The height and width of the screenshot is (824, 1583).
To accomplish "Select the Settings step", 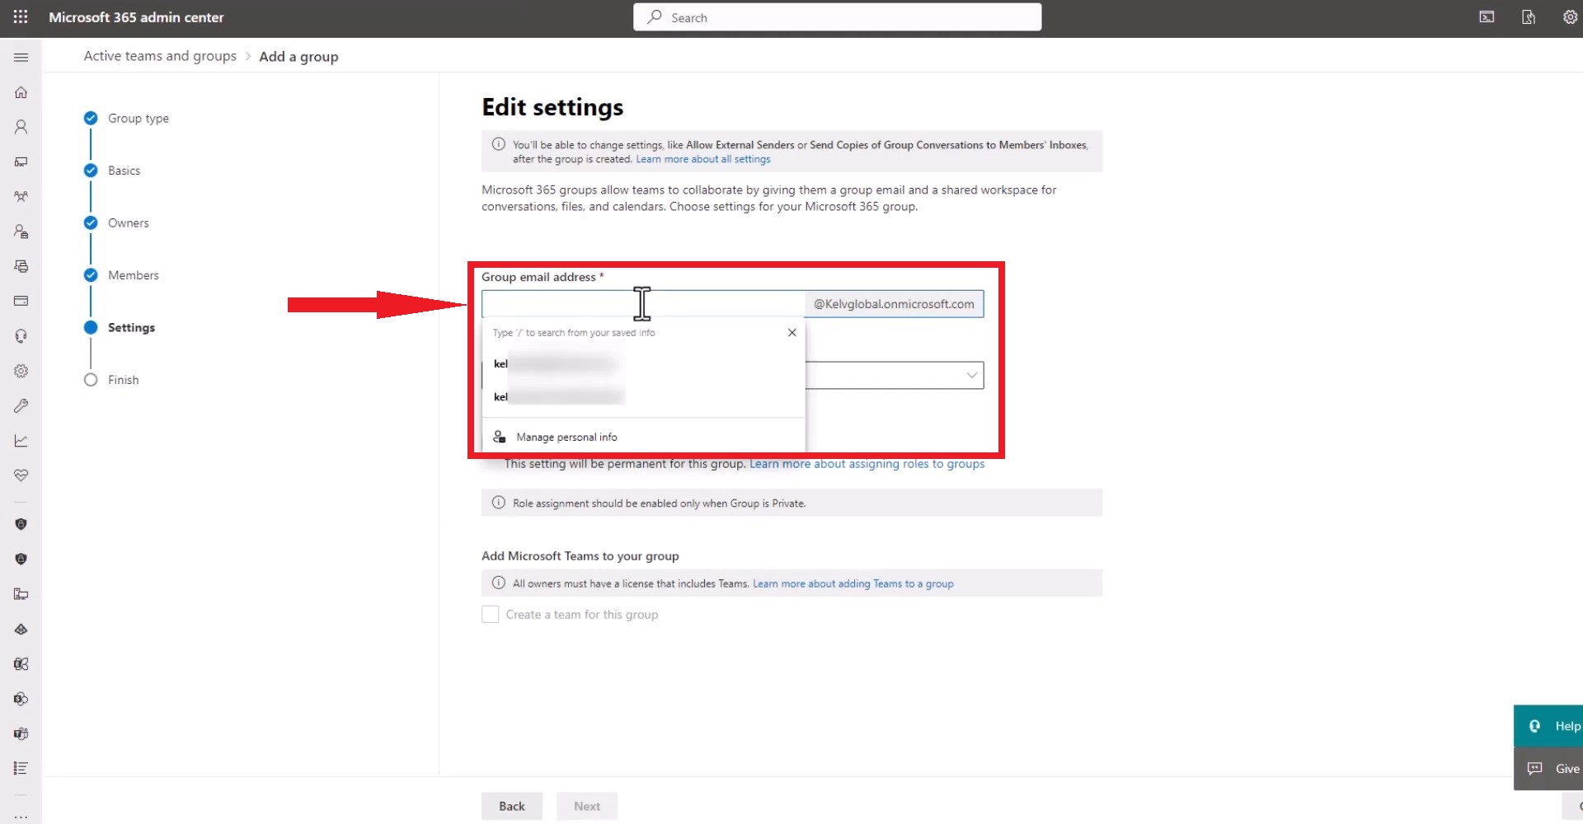I will pyautogui.click(x=131, y=328).
